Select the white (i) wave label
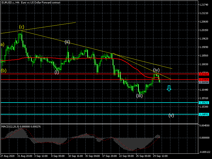Viewport: 212px width, 159px height. click(x=57, y=72)
